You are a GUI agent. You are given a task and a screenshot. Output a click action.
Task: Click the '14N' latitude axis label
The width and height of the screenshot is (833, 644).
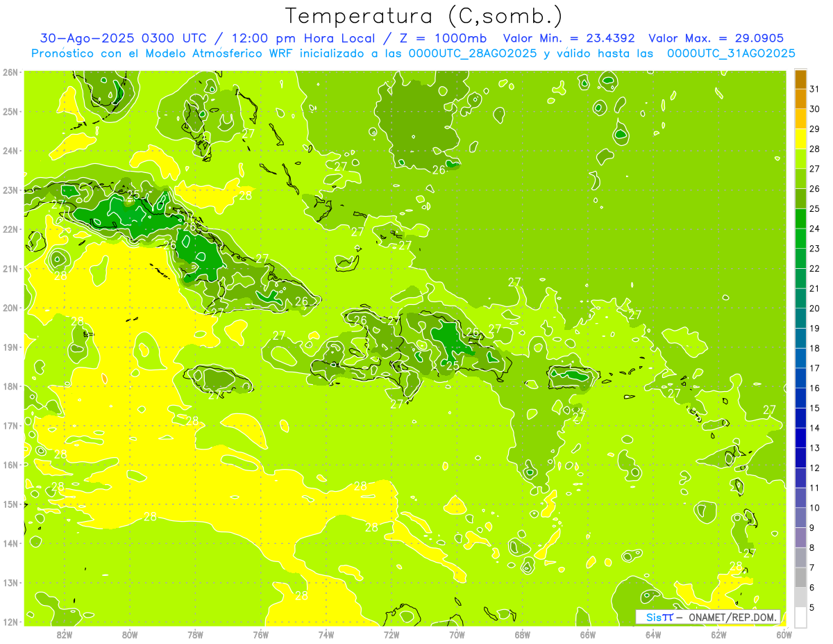coord(10,543)
